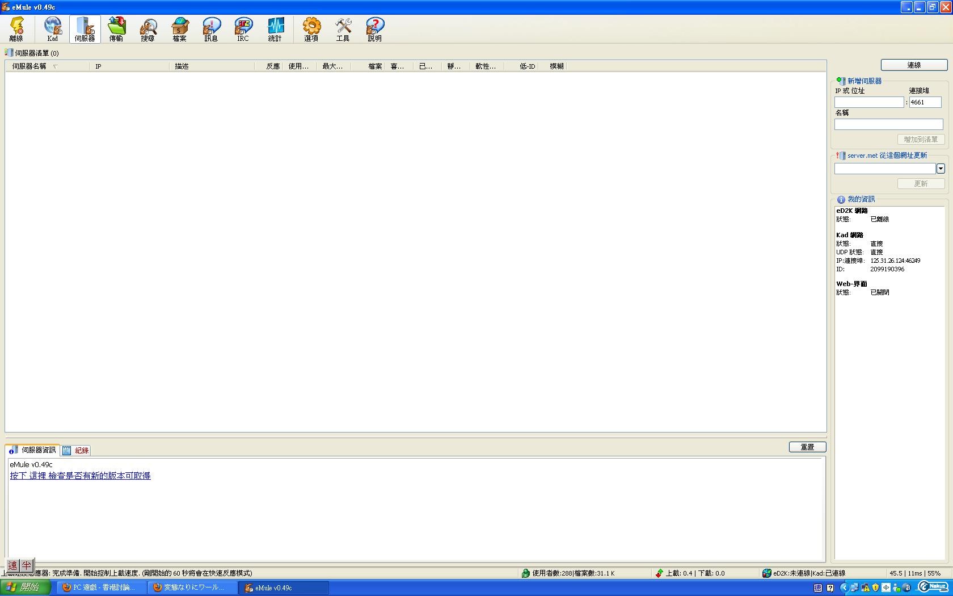This screenshot has height=596, width=953.
Task: Click the 連線 connect button
Action: [914, 65]
